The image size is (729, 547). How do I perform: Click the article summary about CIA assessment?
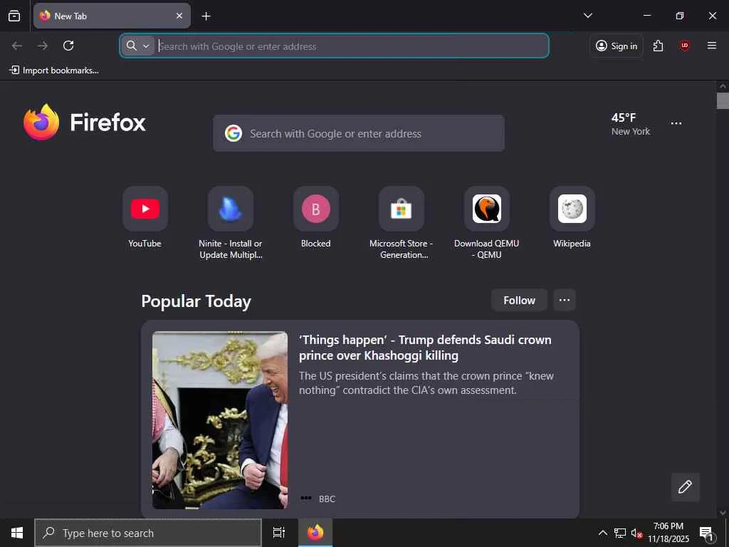426,382
